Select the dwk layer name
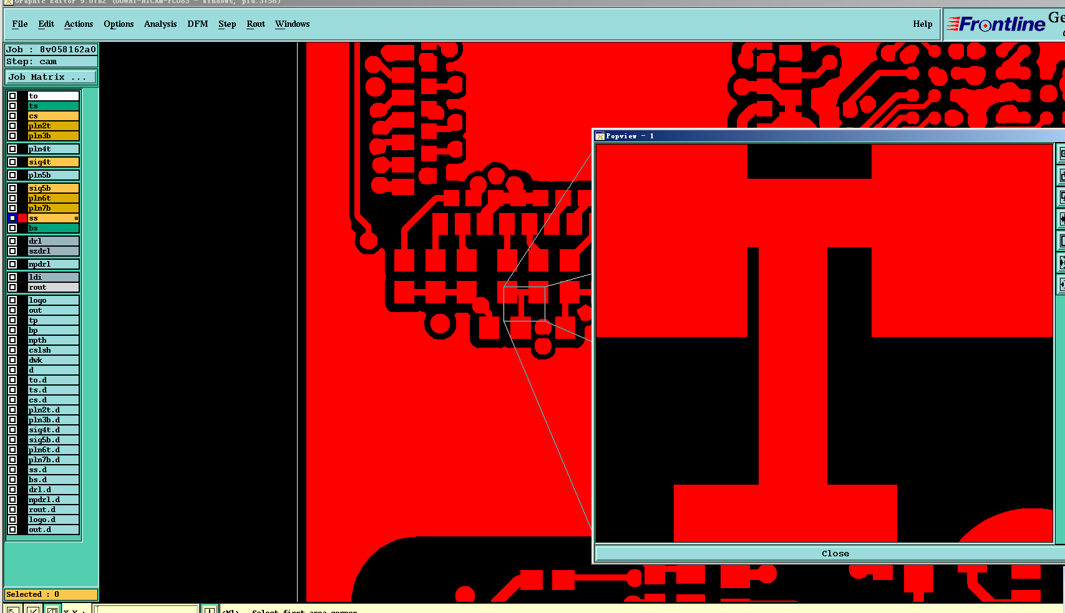 click(x=54, y=360)
